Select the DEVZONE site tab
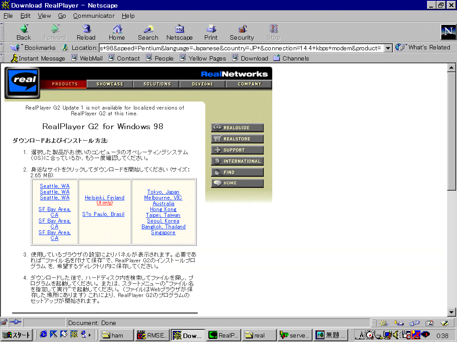This screenshot has height=342, width=457. (x=203, y=84)
